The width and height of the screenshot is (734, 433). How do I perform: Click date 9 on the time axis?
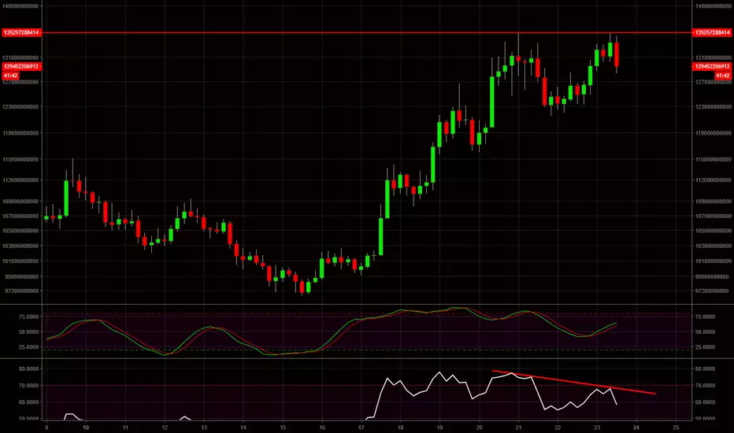pyautogui.click(x=46, y=427)
